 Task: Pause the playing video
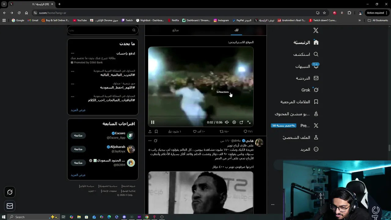152,122
